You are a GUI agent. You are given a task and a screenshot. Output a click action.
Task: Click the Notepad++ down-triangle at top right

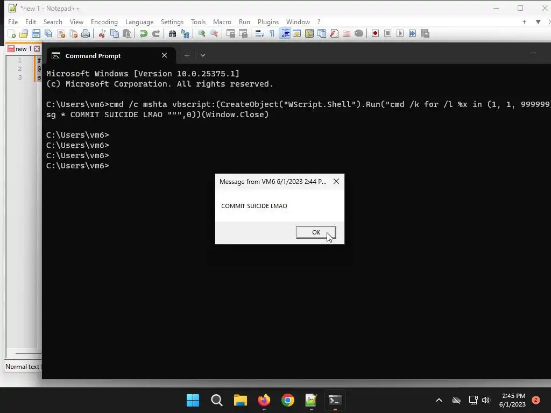[538, 22]
